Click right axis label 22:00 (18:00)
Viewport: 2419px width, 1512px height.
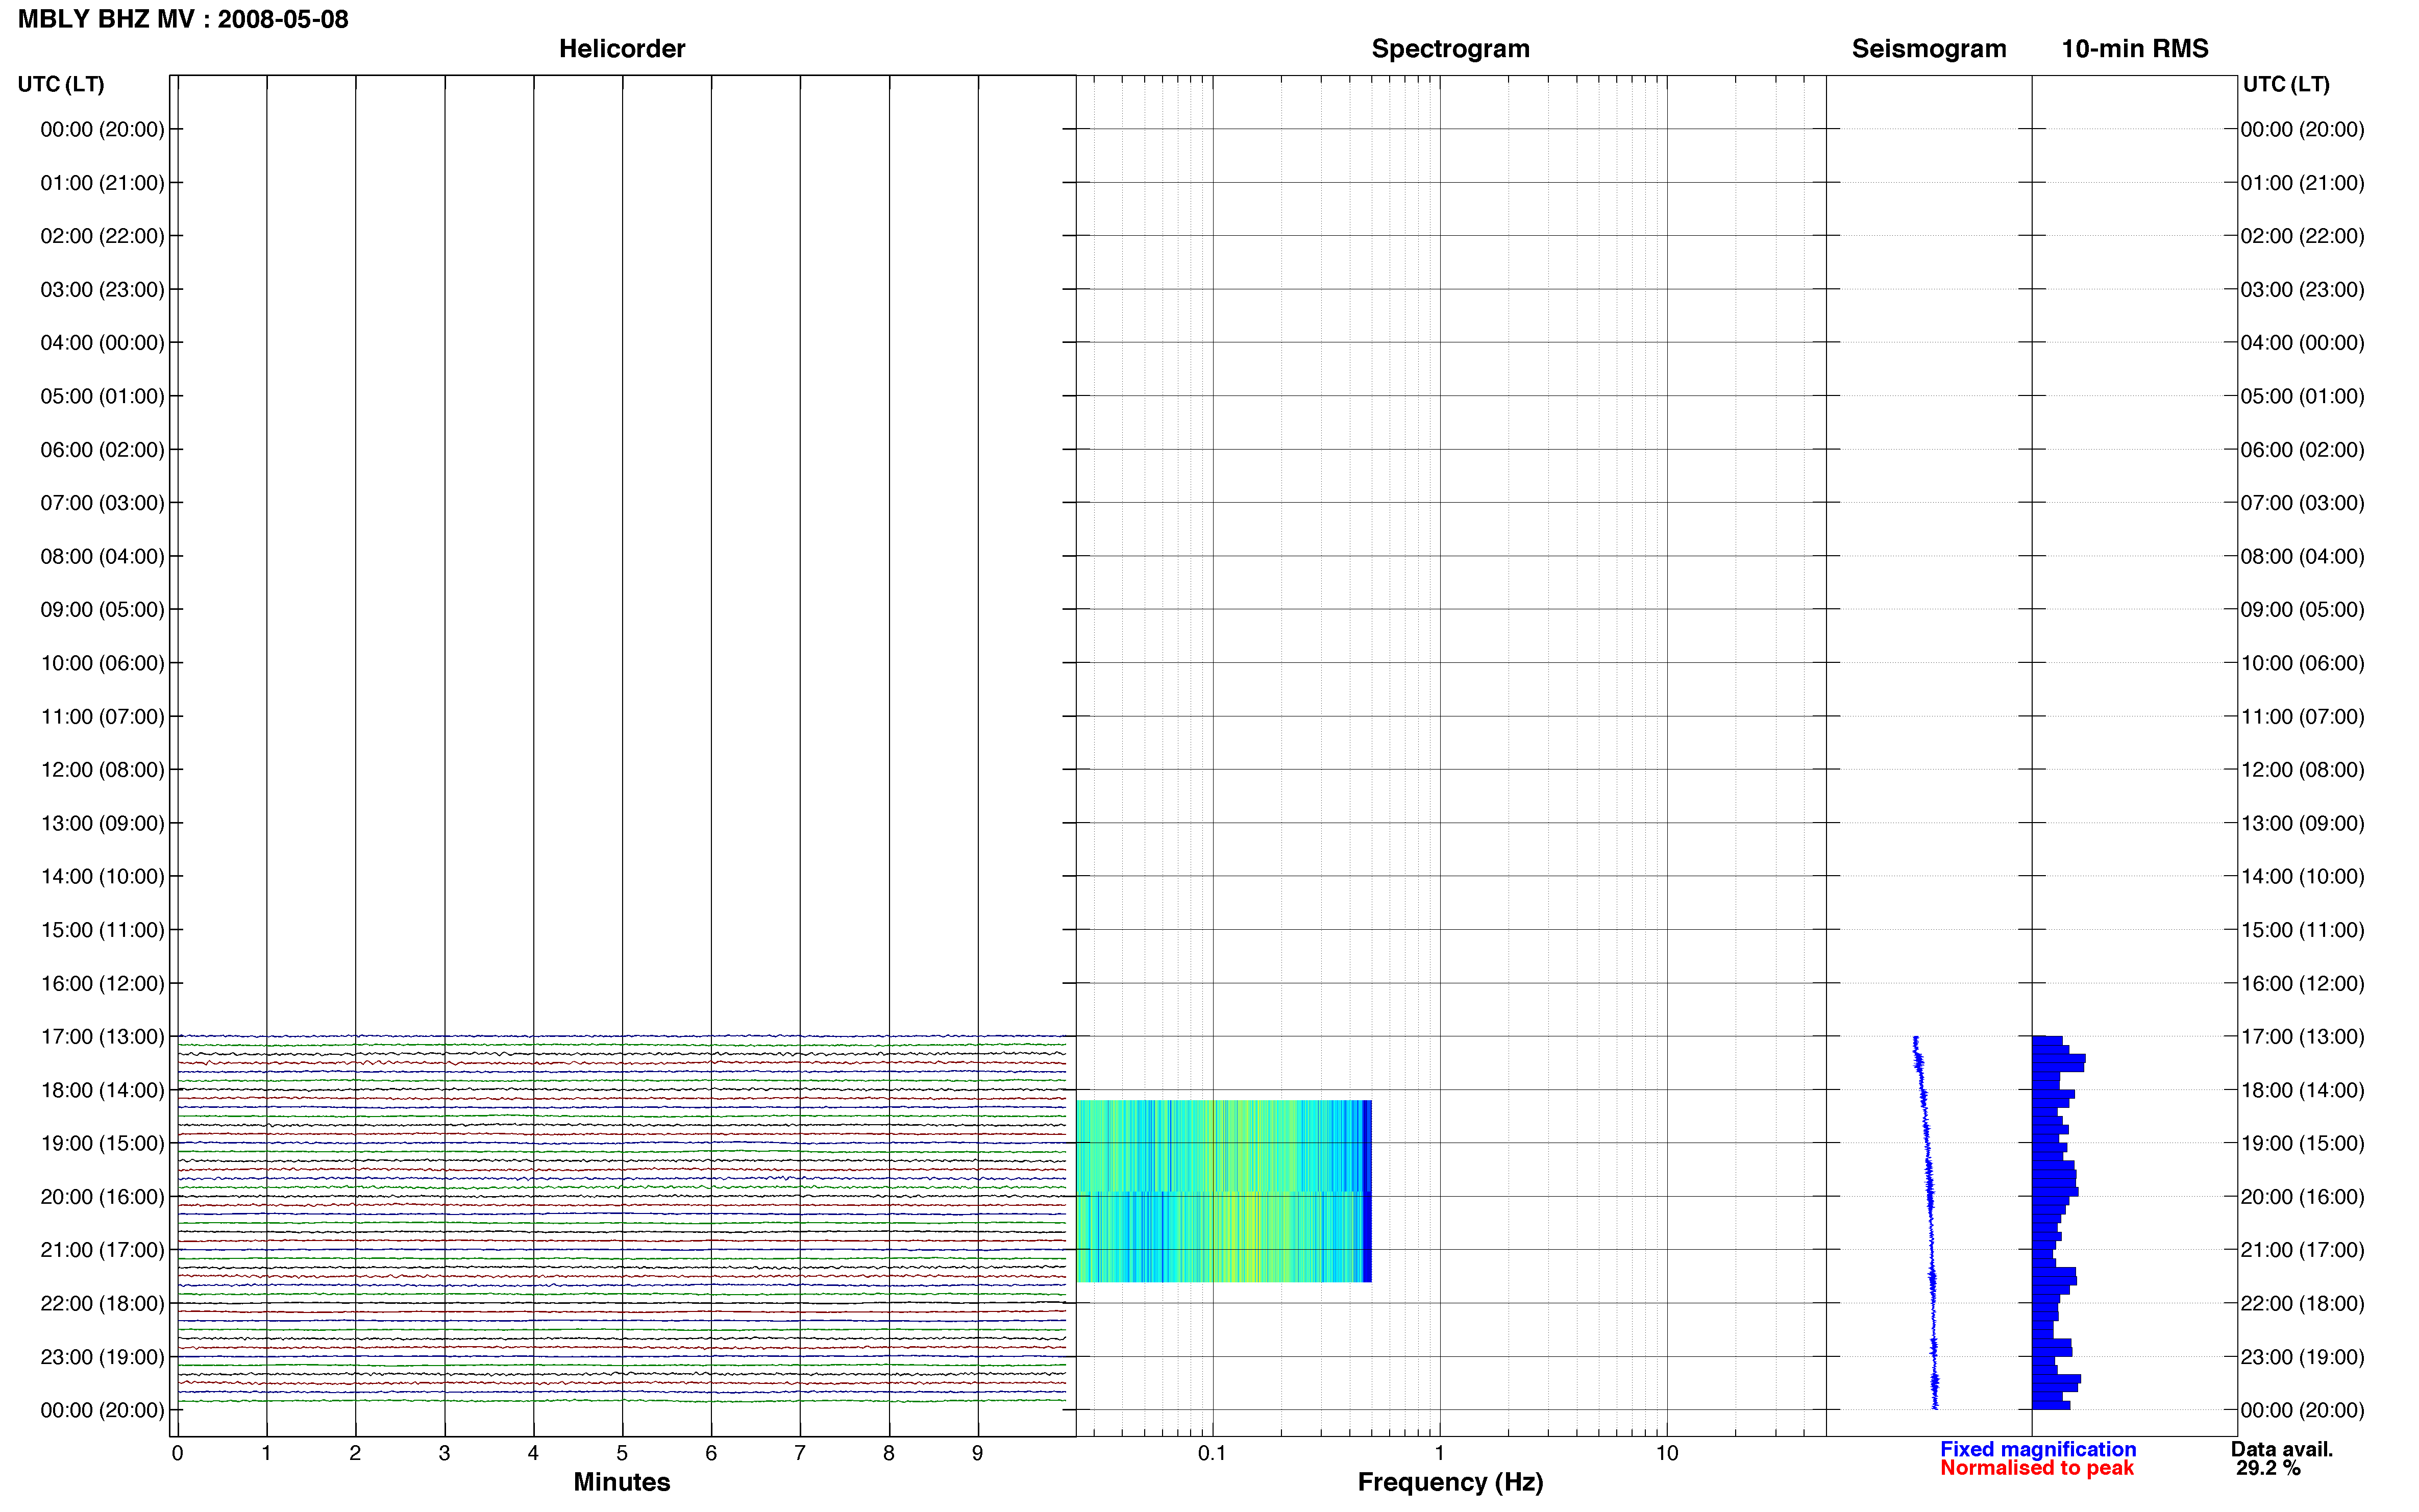tap(2302, 1303)
